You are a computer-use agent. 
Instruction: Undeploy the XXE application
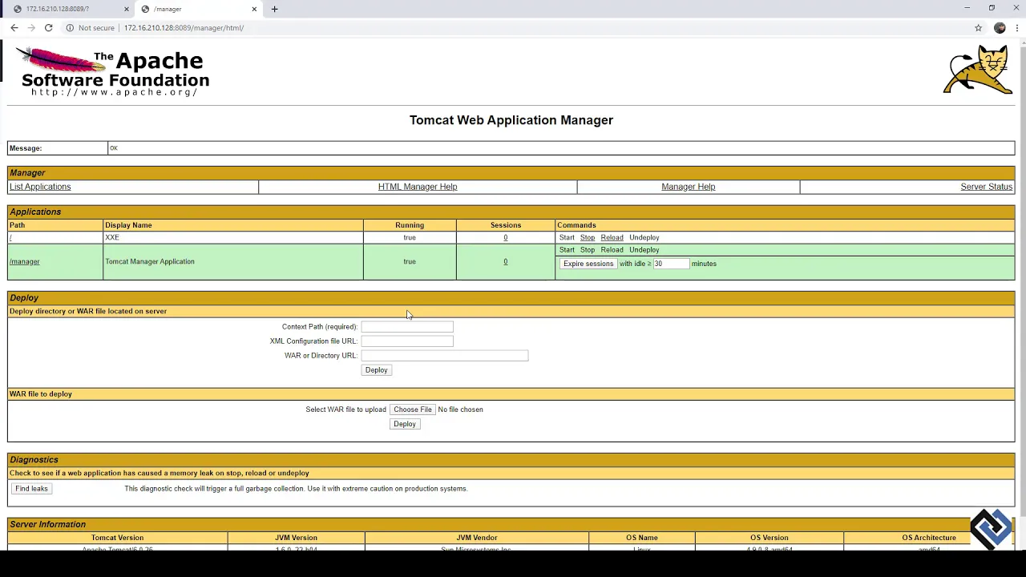(644, 237)
